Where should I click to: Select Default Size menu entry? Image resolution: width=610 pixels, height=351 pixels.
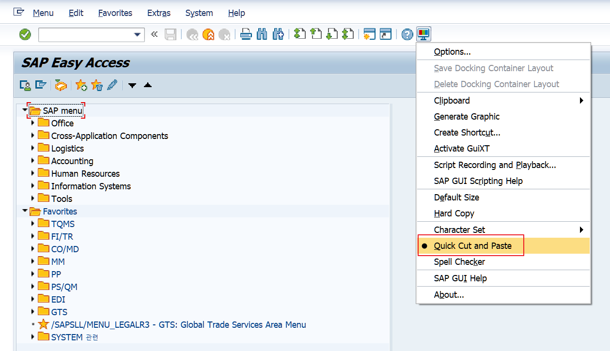503,198
